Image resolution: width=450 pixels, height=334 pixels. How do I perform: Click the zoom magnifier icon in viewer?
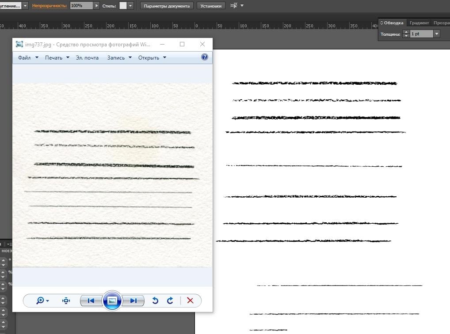pyautogui.click(x=40, y=300)
